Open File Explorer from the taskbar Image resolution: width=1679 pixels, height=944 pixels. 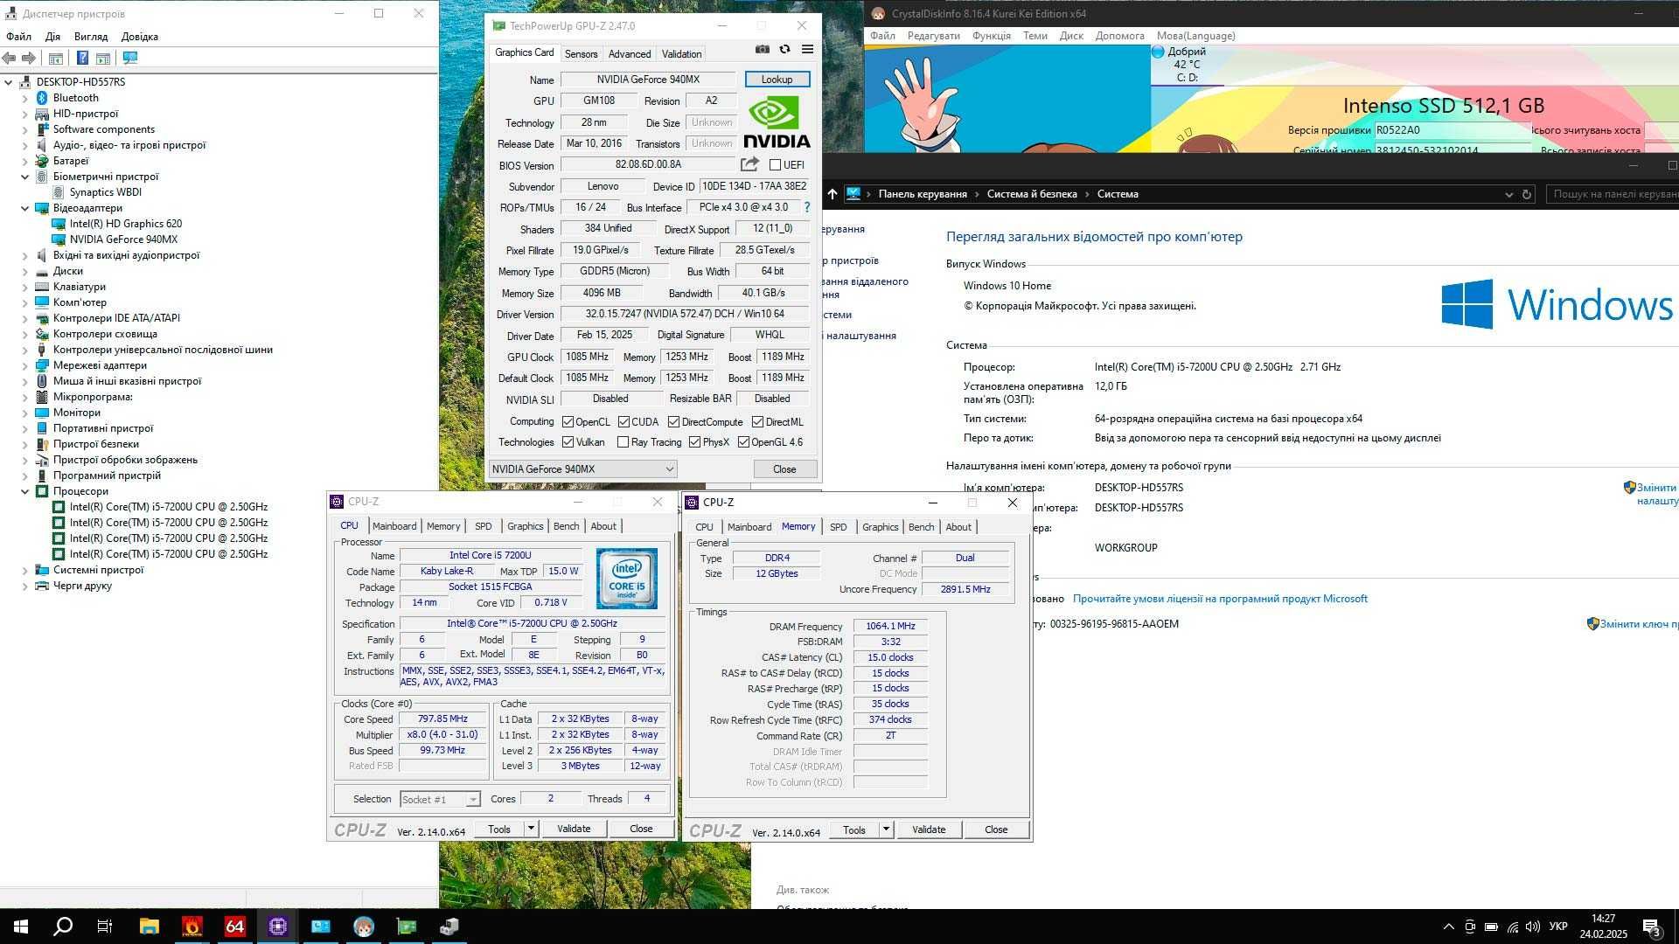pyautogui.click(x=150, y=927)
